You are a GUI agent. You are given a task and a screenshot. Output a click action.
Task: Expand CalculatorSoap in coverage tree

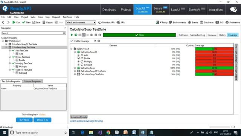[x=75, y=68]
